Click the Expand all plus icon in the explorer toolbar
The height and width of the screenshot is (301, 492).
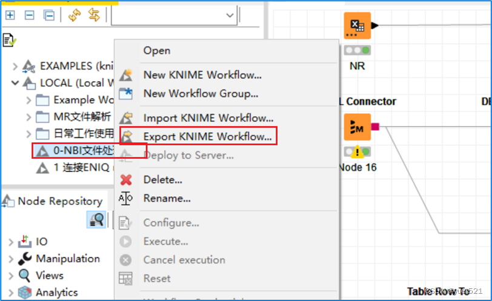click(10, 15)
